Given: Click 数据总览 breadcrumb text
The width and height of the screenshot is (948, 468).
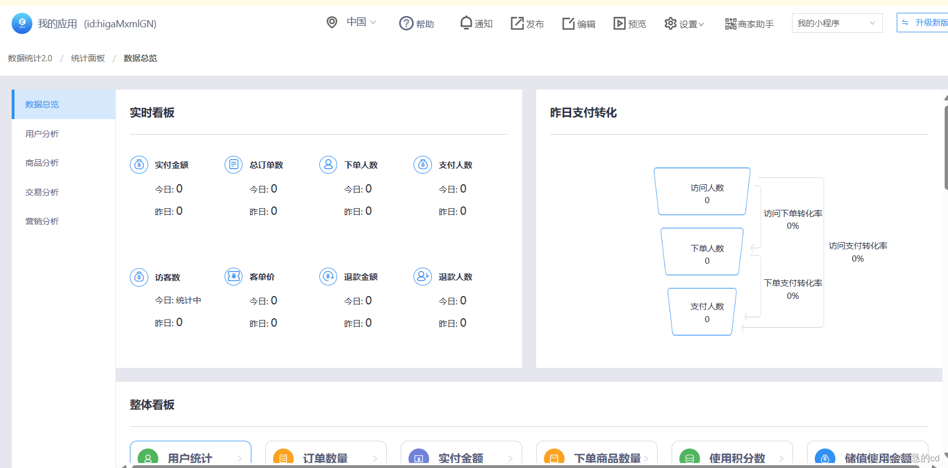Looking at the screenshot, I should pyautogui.click(x=140, y=58).
